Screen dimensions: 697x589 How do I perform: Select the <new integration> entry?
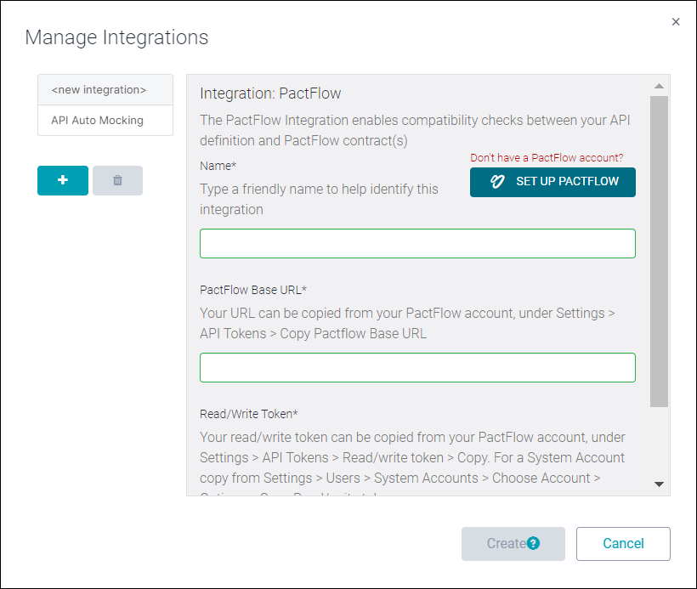(x=105, y=89)
